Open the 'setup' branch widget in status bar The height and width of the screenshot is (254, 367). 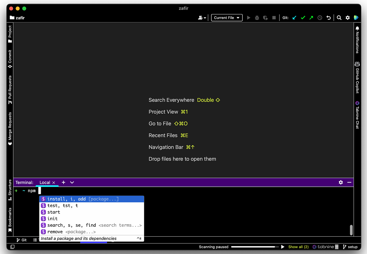pos(350,247)
